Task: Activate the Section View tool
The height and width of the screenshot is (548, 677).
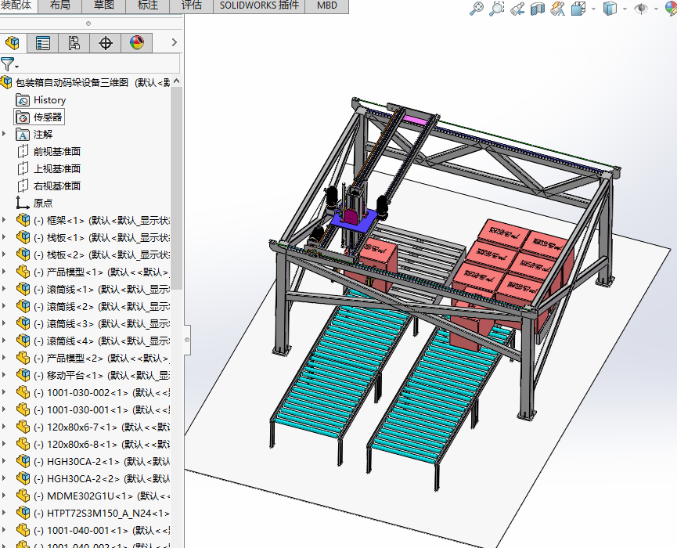Action: click(x=537, y=9)
